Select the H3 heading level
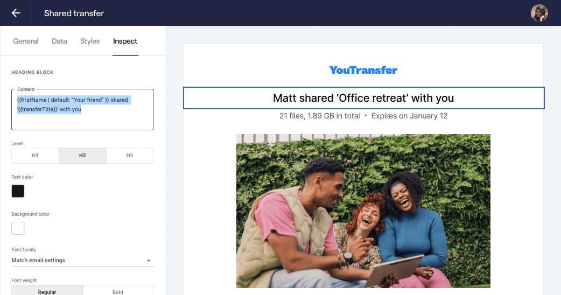 (130, 156)
